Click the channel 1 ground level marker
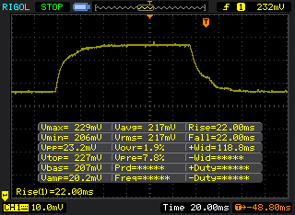Image resolution: width=295 pixels, height=215 pixels. (5, 196)
